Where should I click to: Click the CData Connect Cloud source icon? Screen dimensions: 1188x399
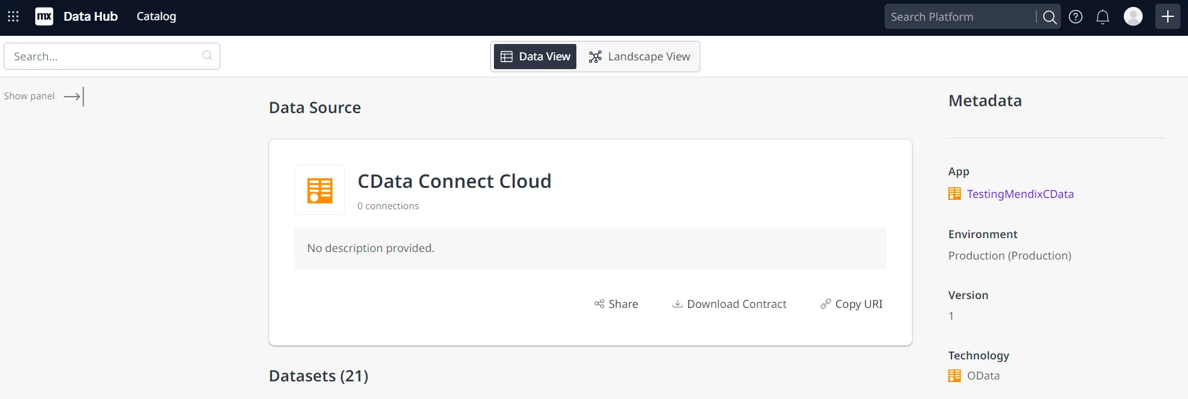[x=320, y=190]
